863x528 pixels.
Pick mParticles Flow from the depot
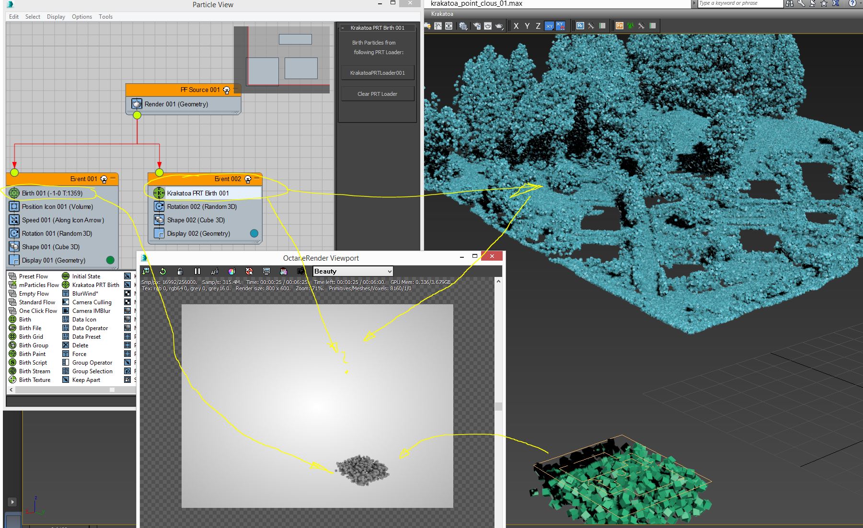39,285
